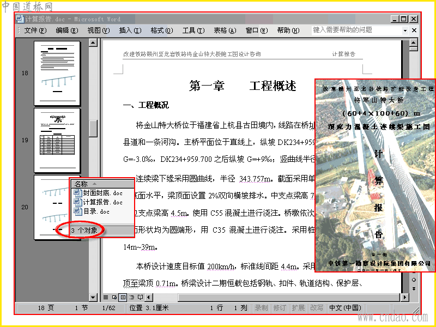Click the thumbnail pane vertical scroll thumb
The height and width of the screenshot is (327, 436).
click(x=93, y=129)
